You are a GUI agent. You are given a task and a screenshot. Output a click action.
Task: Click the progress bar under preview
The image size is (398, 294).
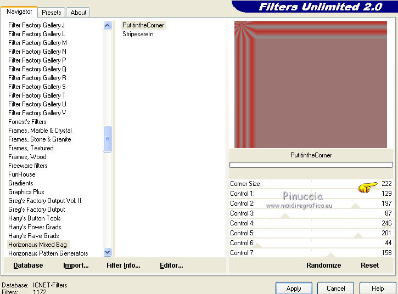pos(311,165)
